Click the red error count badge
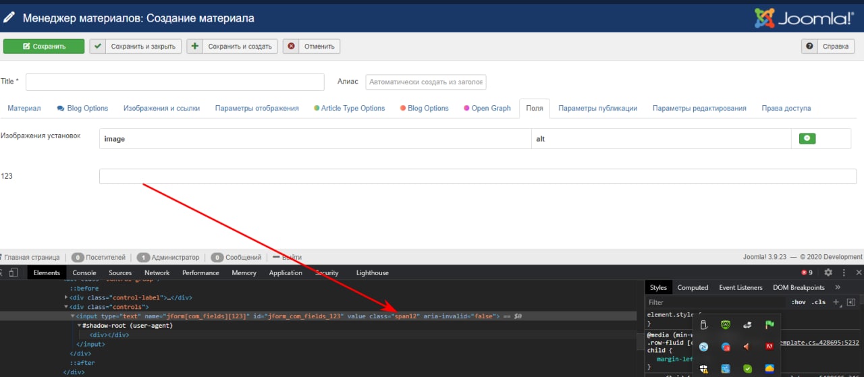The height and width of the screenshot is (377, 864). 807,272
